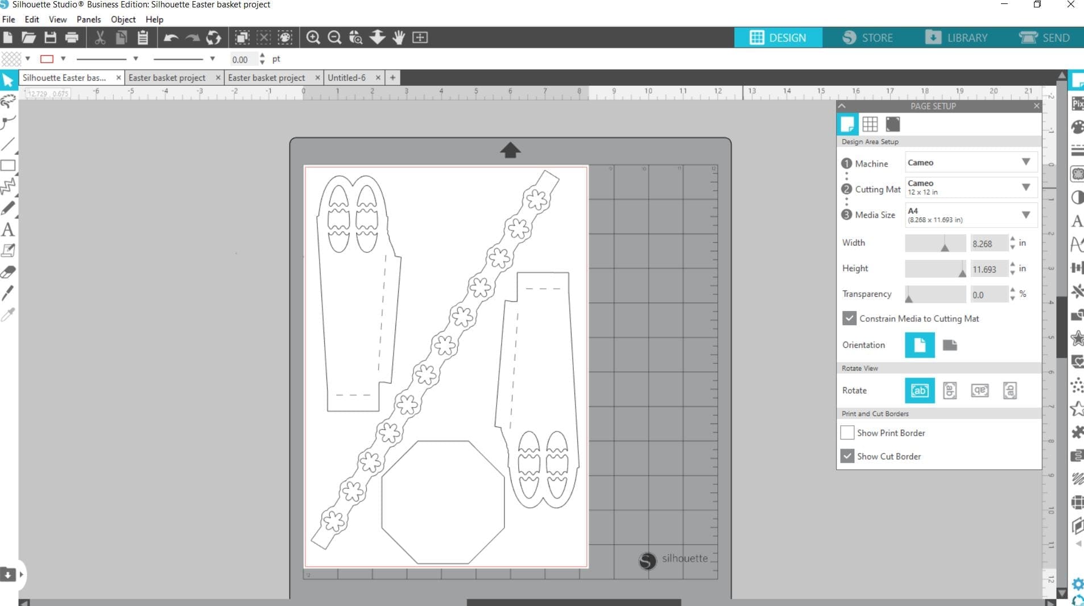Viewport: 1084px width, 606px height.
Task: Click the Transparency value field
Action: click(x=989, y=294)
